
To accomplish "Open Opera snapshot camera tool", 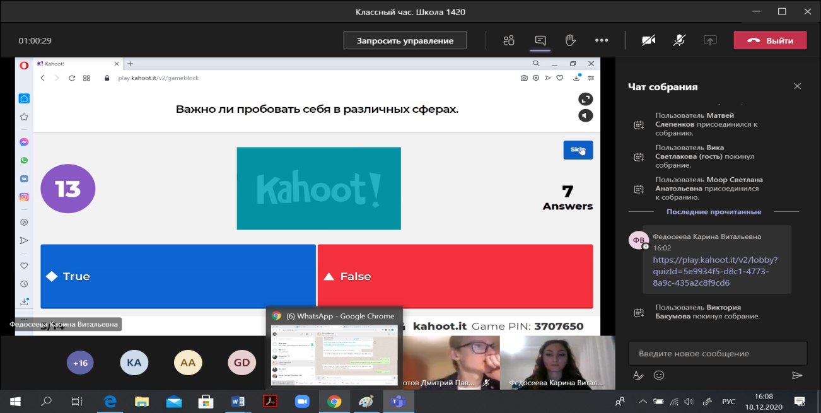I will [524, 78].
